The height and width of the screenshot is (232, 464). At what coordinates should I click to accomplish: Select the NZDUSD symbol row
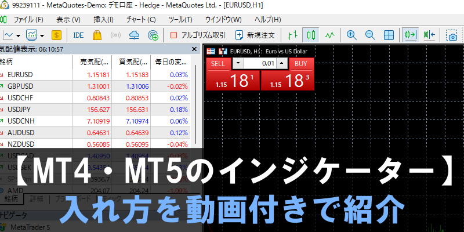[x=95, y=144]
